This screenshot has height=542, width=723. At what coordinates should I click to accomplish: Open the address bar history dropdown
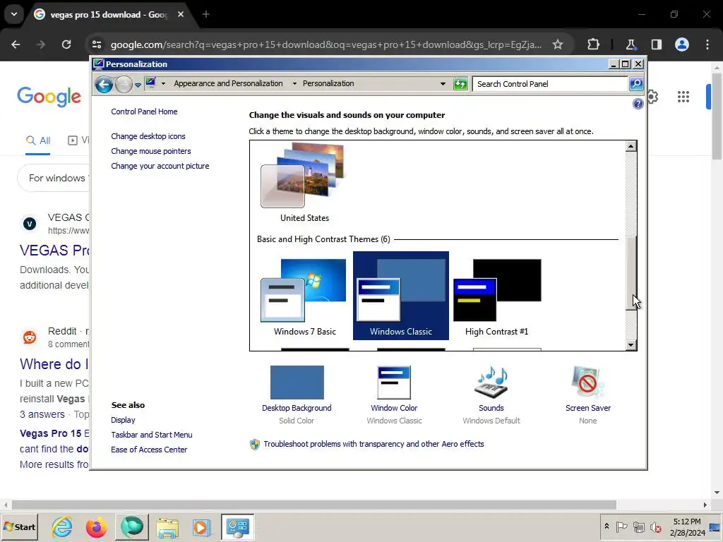(443, 84)
